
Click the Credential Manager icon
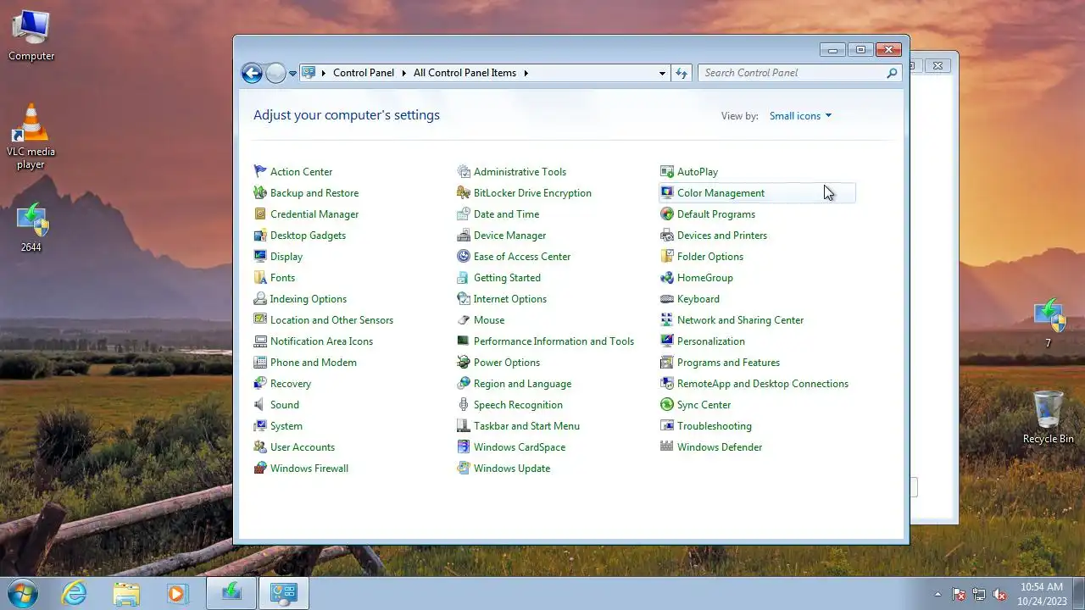point(260,213)
